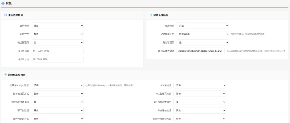290x123 pixels.
Task: Click the hint about 实体名包含这些关键词
Action: click(256, 51)
